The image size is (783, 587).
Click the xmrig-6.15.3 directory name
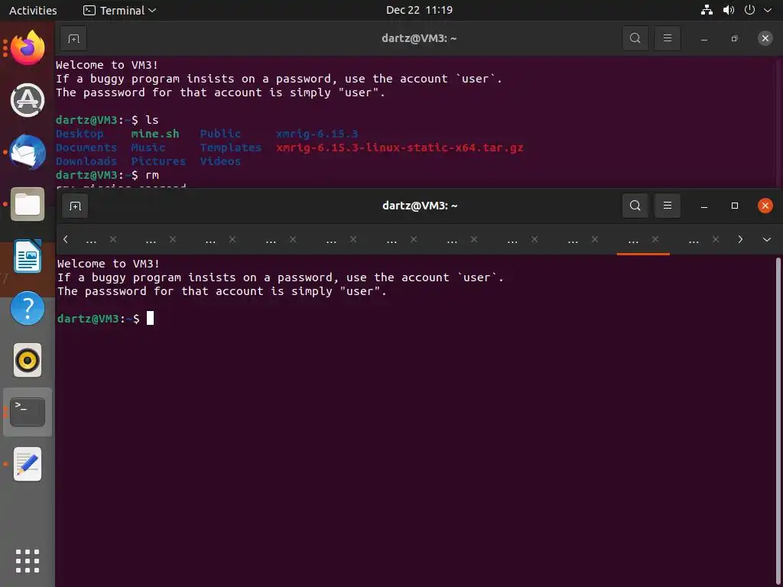tap(317, 134)
